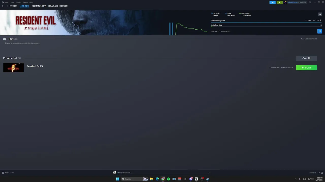Play Resident Evil 5
325x182 pixels.
306,68
